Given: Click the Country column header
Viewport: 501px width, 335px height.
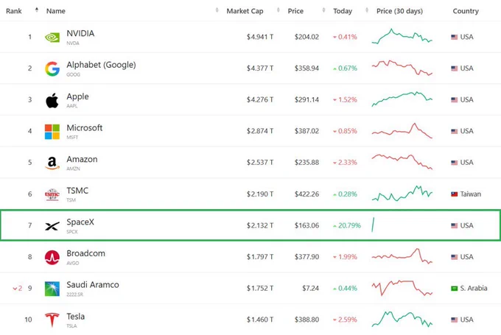Looking at the screenshot, I should pyautogui.click(x=466, y=11).
